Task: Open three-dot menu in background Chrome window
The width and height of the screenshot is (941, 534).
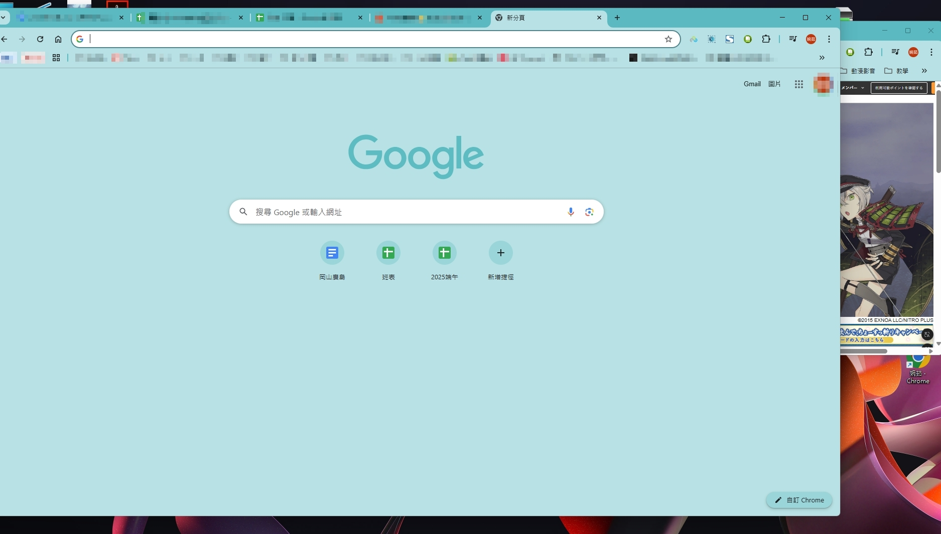Action: coord(931,52)
